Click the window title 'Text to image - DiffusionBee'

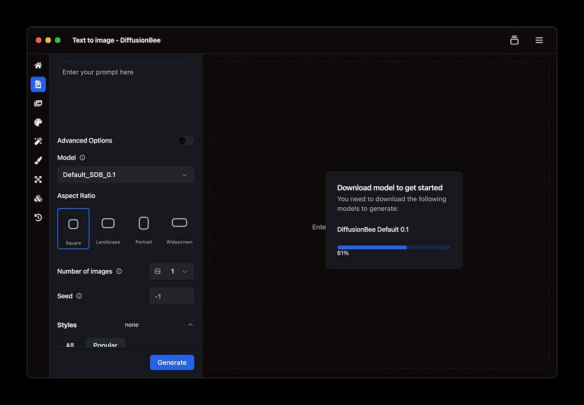tap(117, 40)
